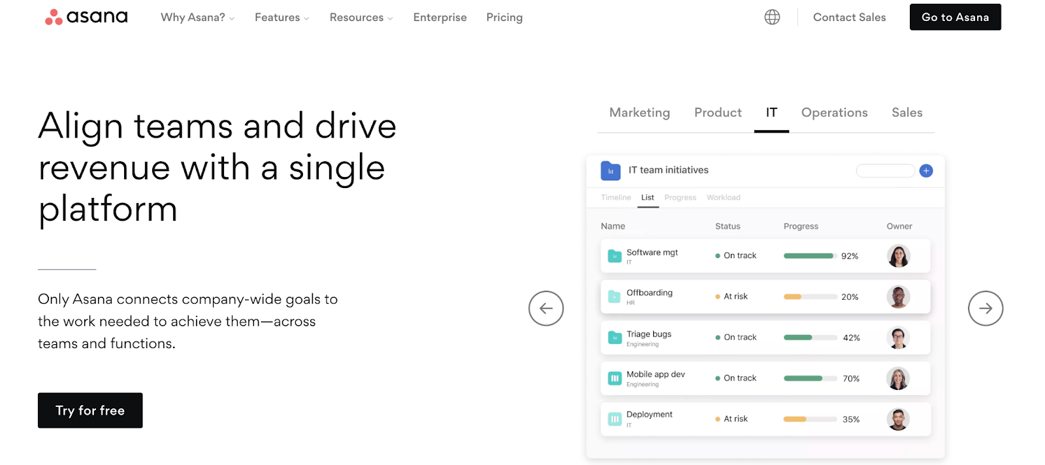Click the Triage bugs folder icon
Screen dimensions: 1045x465
[615, 338]
